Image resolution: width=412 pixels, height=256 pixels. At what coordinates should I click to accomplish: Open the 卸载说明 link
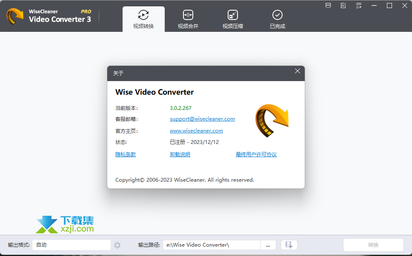[x=180, y=155]
